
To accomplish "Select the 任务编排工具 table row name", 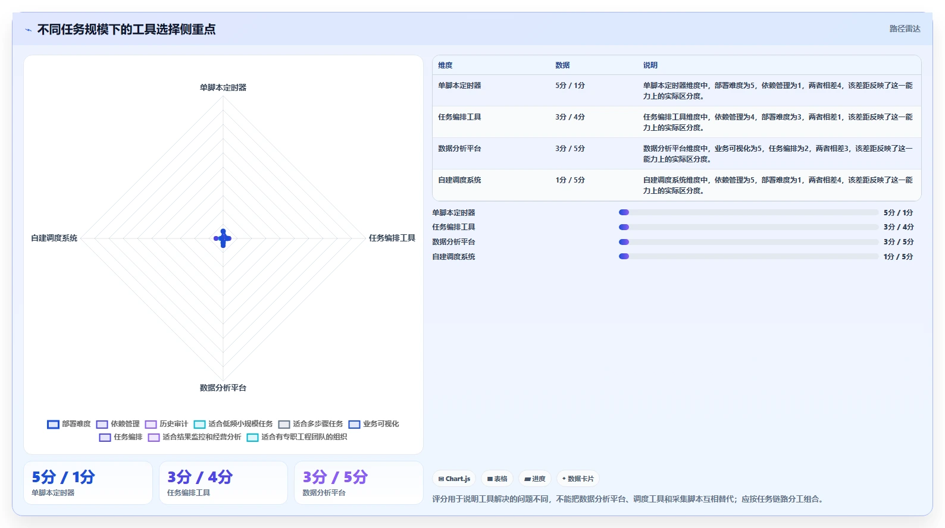I will coord(459,117).
